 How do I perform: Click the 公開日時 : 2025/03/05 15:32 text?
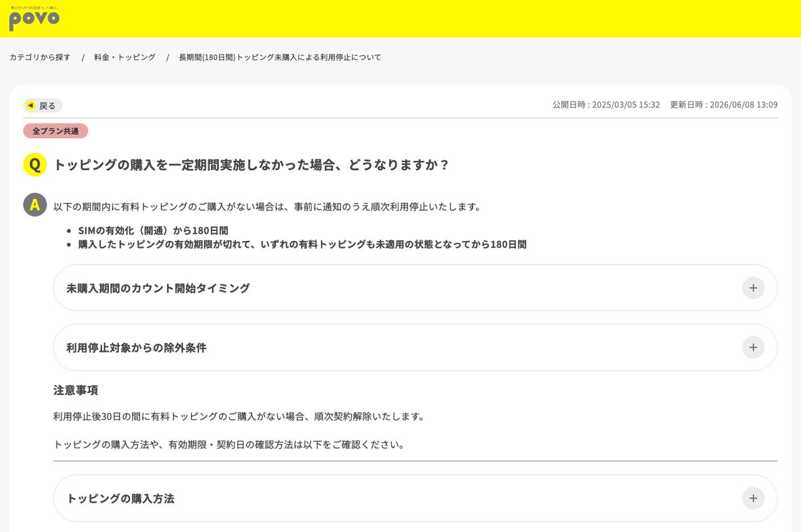pyautogui.click(x=605, y=105)
